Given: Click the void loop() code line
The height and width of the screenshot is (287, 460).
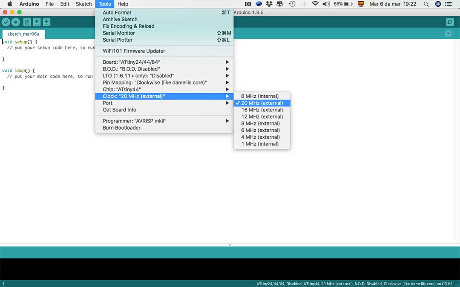Looking at the screenshot, I should pos(18,71).
